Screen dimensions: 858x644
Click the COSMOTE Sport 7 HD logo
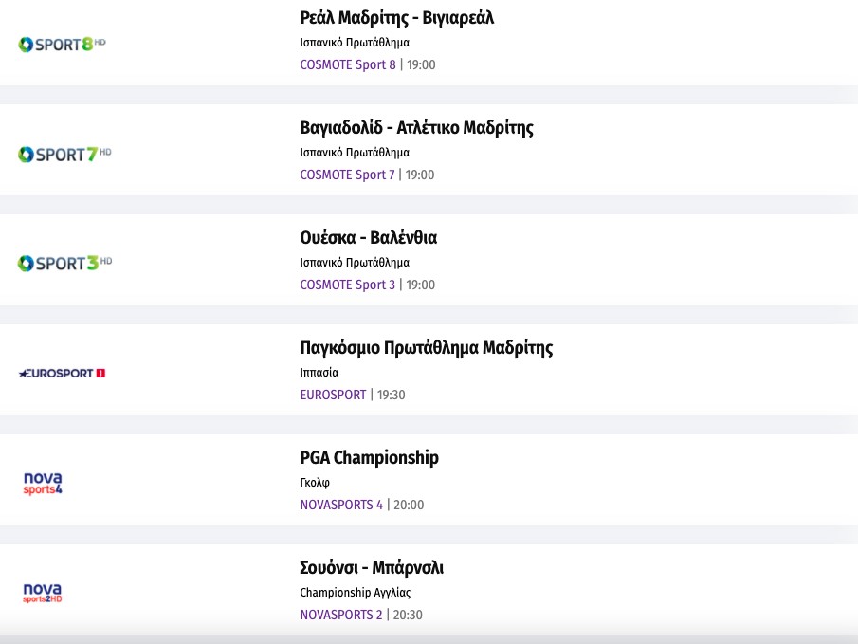point(64,154)
